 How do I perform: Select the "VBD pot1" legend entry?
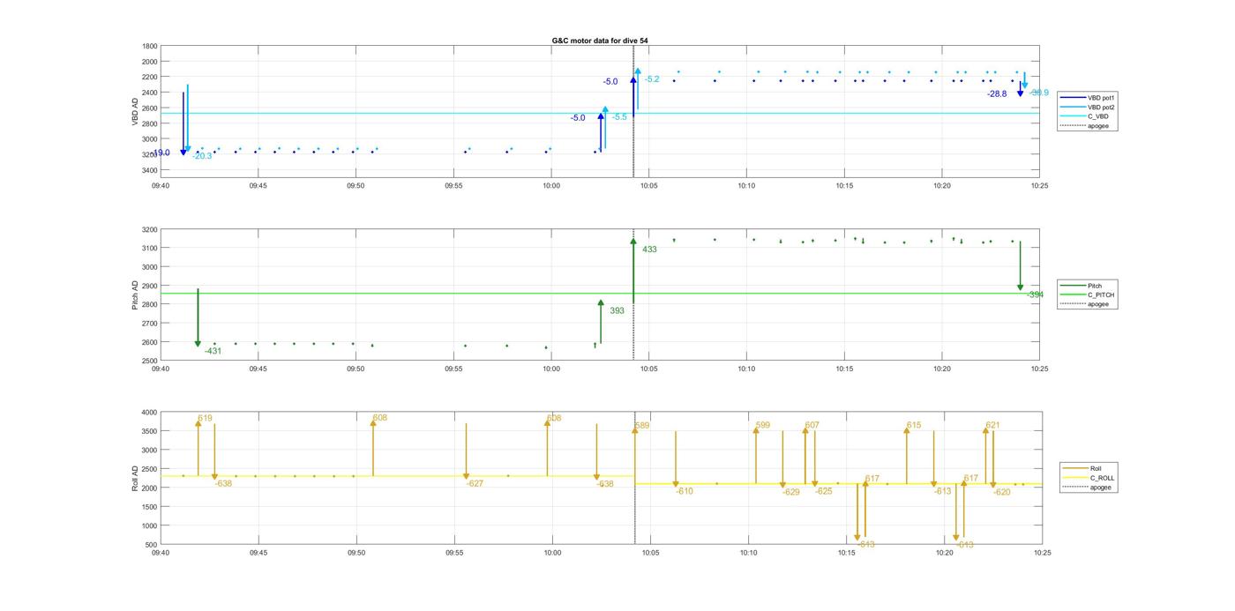click(1101, 97)
